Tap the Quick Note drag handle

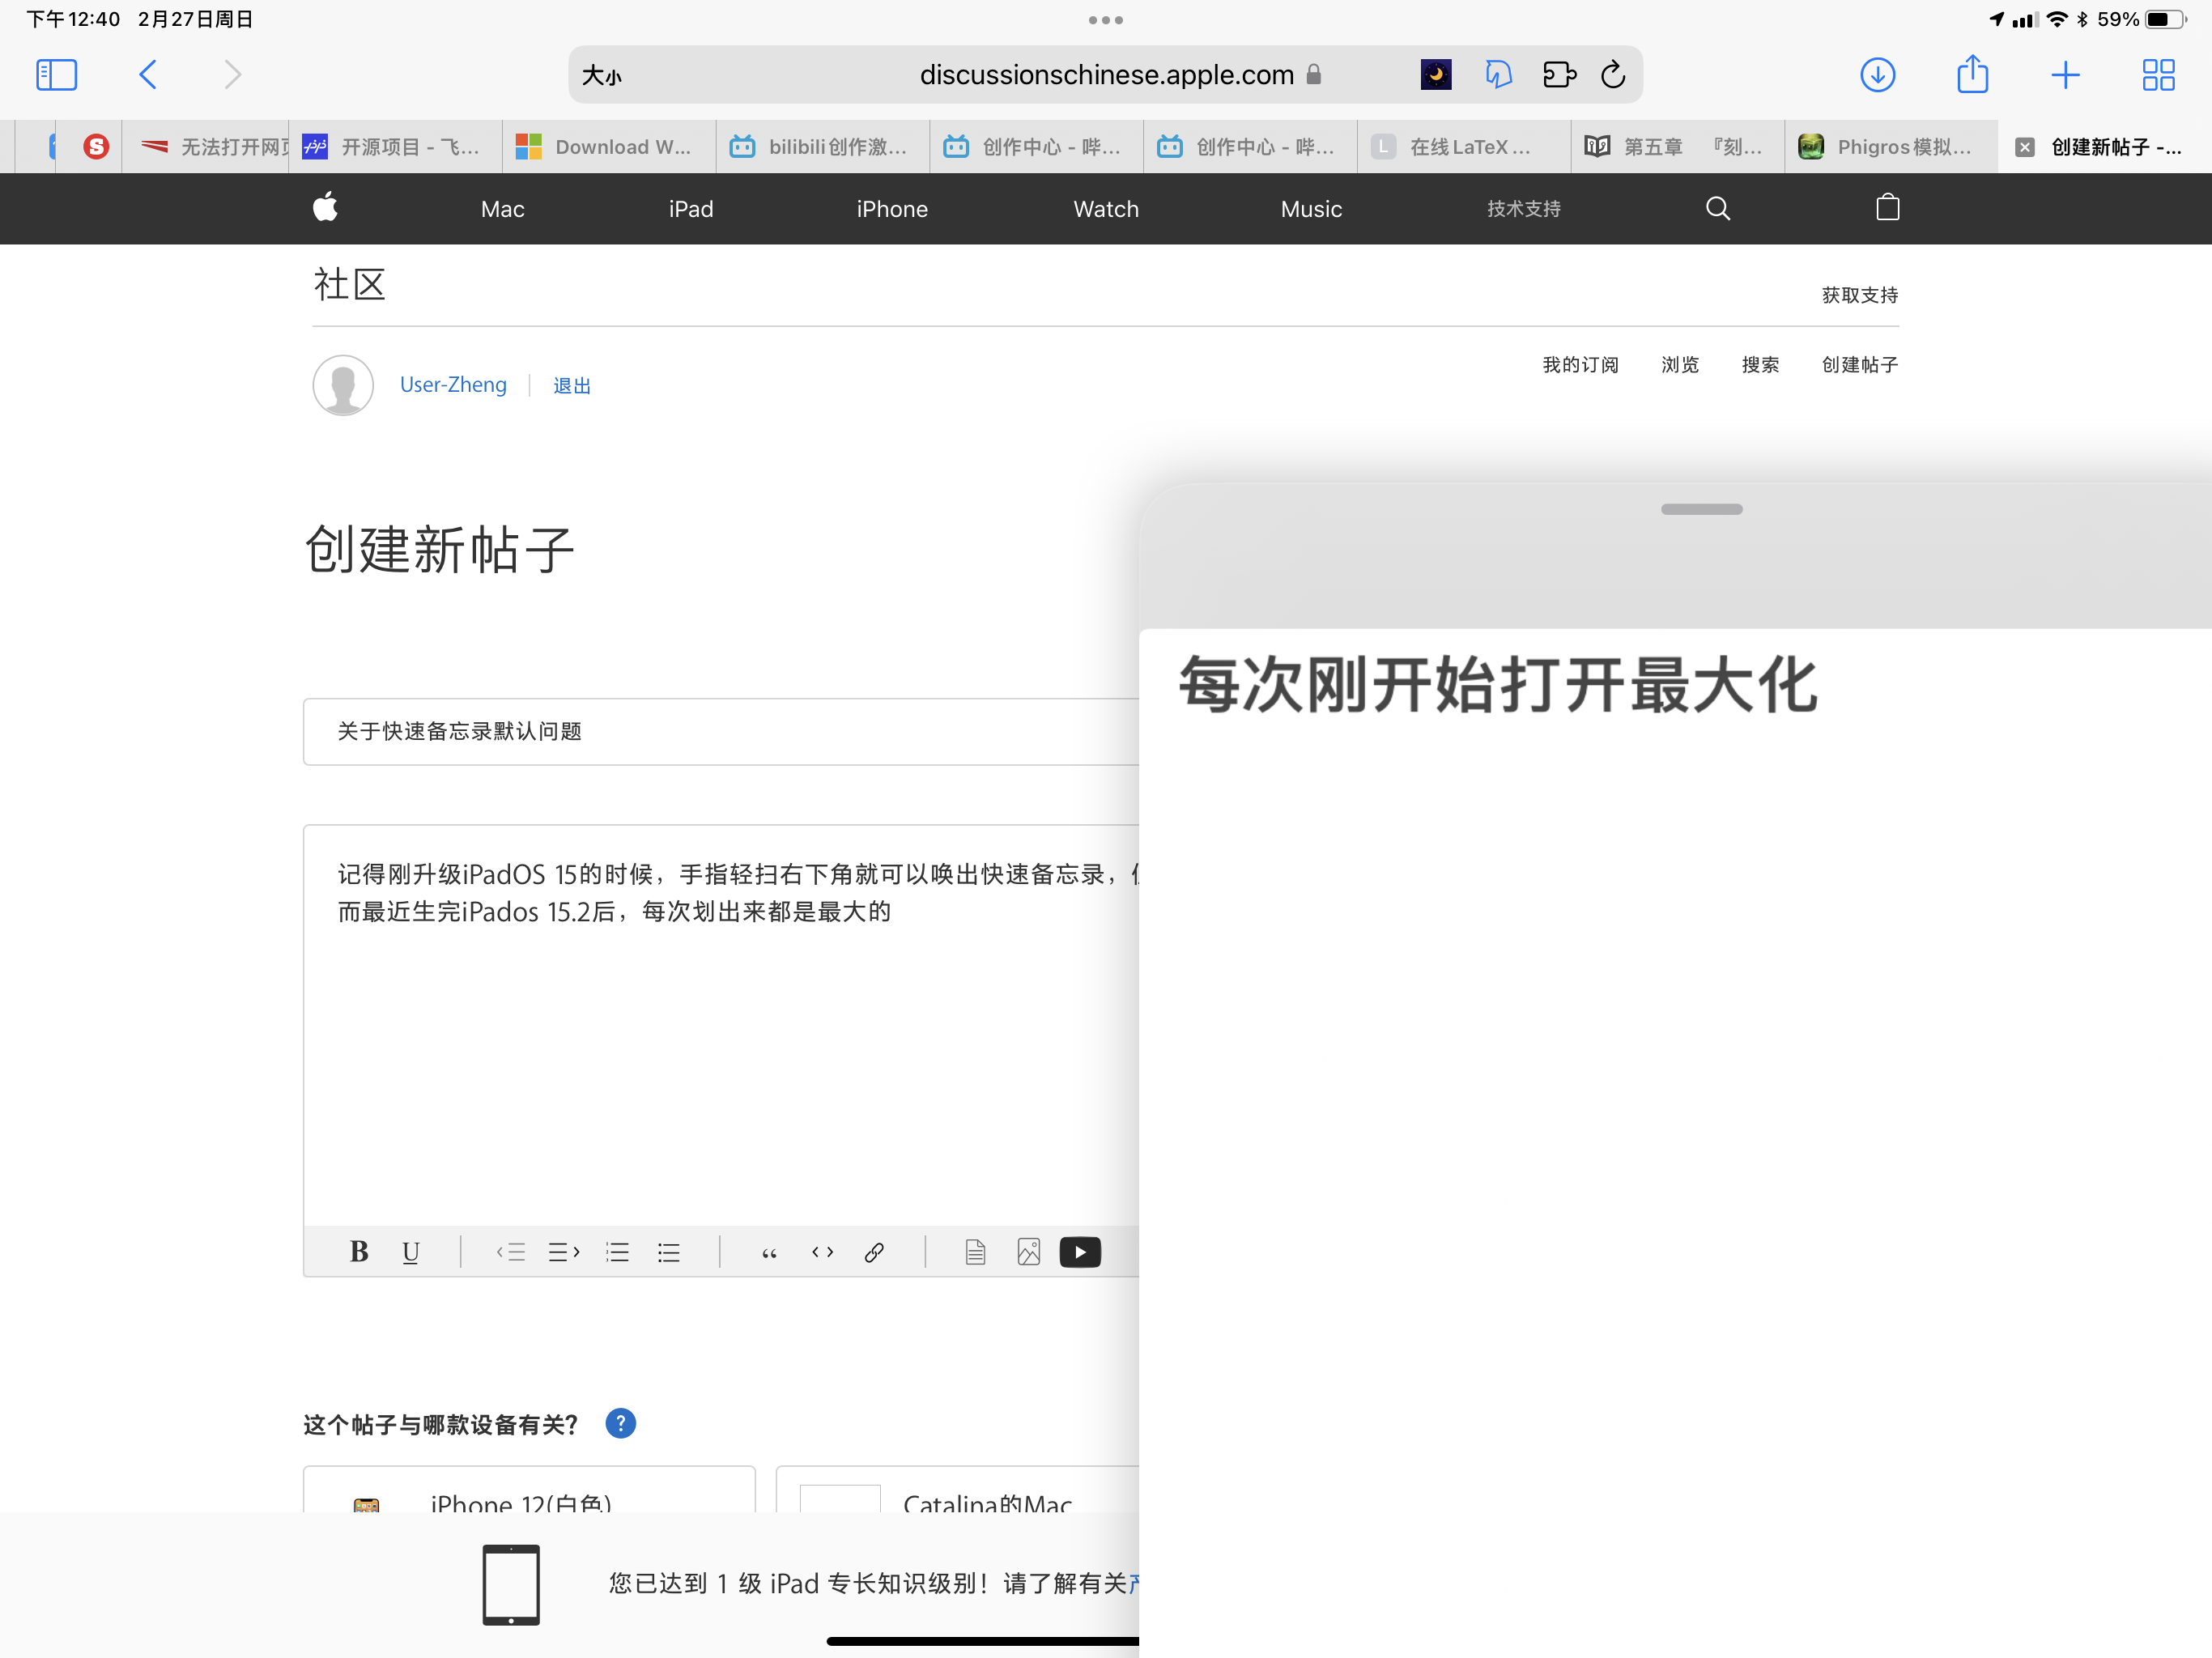(1701, 509)
